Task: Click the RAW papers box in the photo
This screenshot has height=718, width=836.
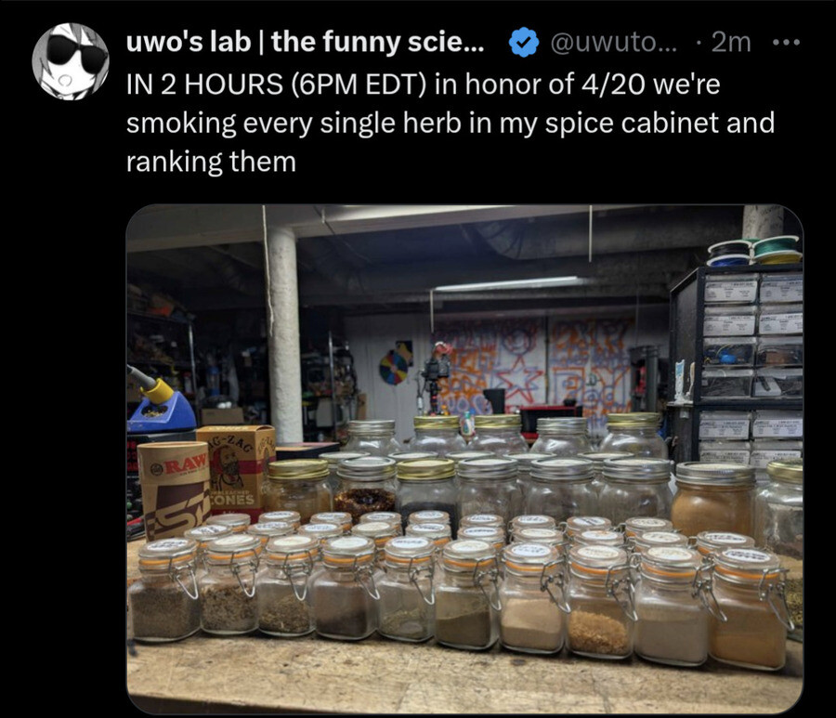Action: point(178,488)
